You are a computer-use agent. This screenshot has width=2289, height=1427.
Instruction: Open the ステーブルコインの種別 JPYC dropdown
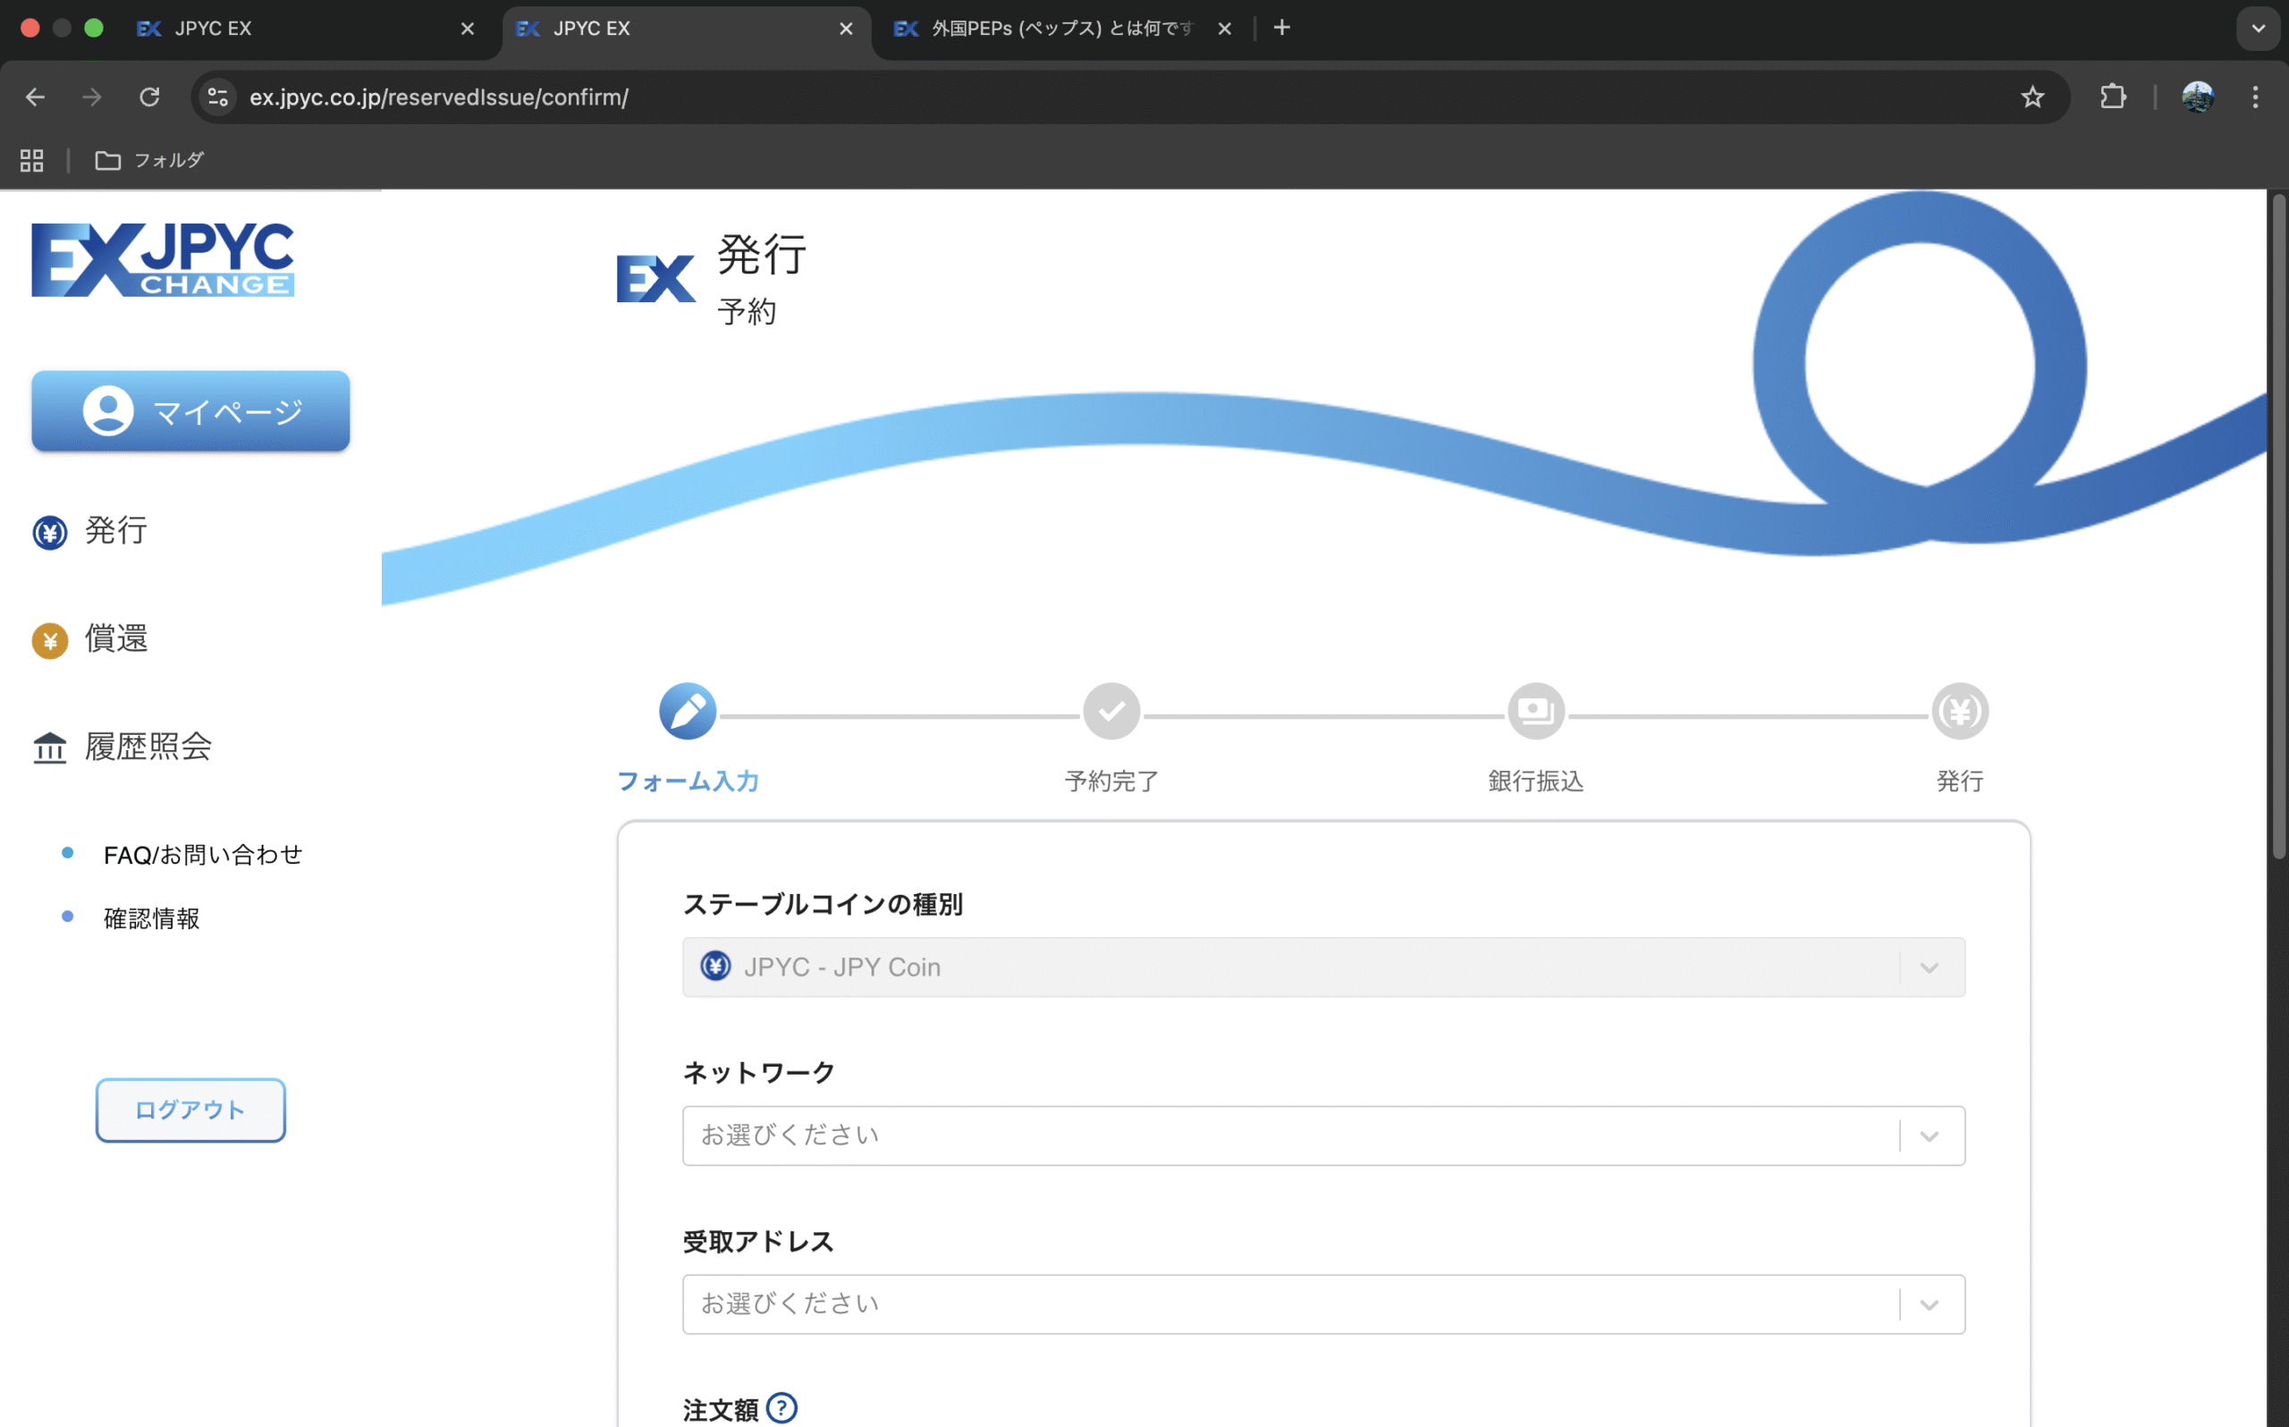[1322, 967]
